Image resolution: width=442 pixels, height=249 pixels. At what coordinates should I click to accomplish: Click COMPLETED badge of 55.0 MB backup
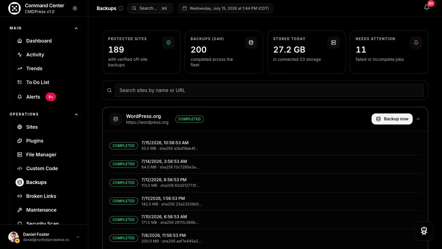point(124,146)
